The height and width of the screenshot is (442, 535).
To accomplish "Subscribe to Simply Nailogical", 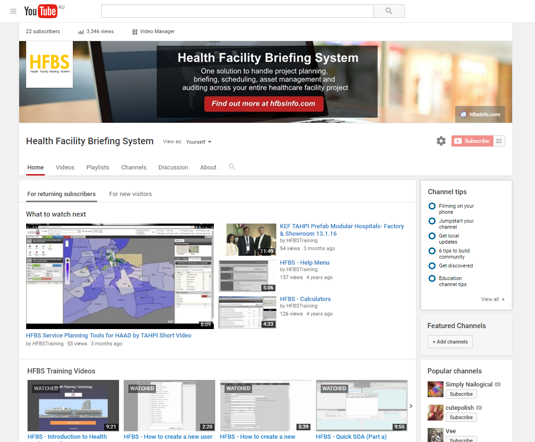I will click(461, 394).
